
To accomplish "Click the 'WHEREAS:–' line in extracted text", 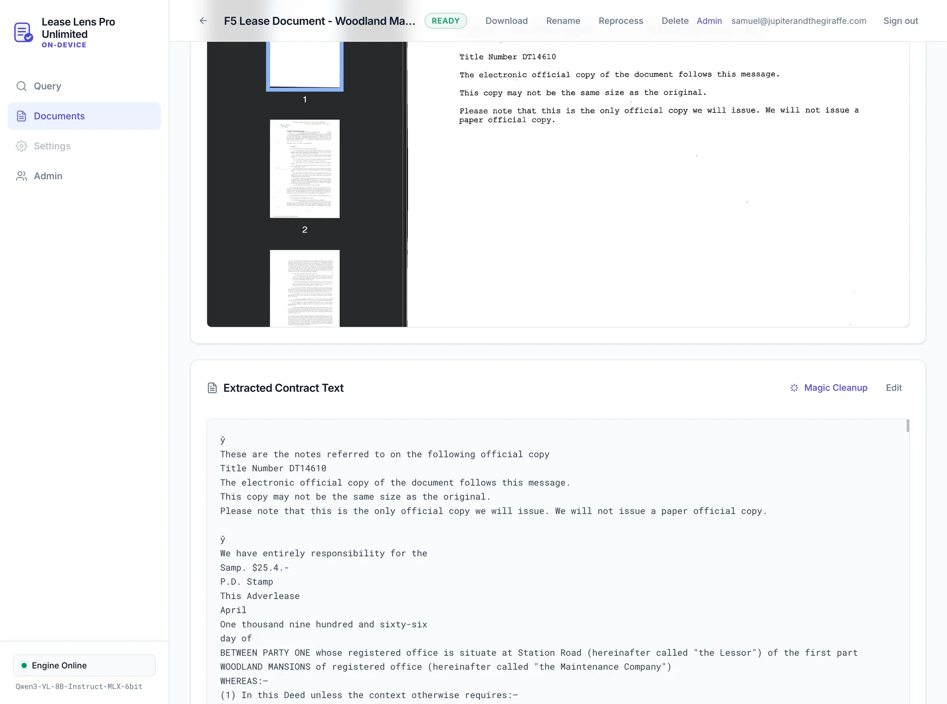I will click(x=244, y=681).
